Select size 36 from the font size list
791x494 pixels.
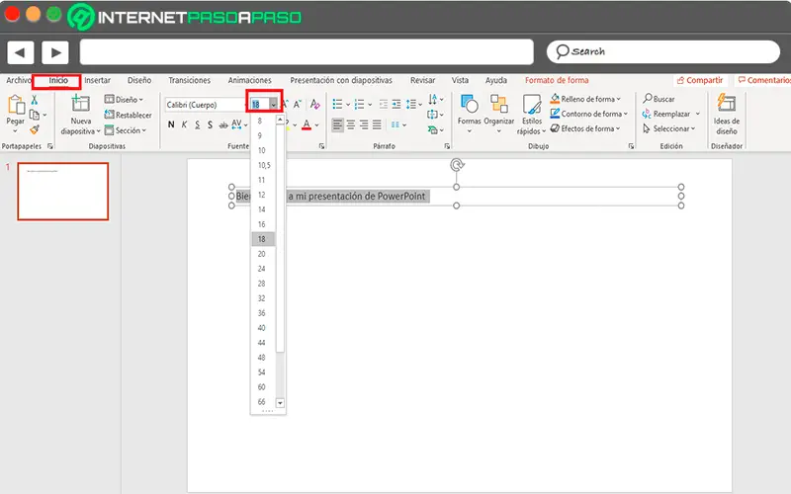coord(262,313)
